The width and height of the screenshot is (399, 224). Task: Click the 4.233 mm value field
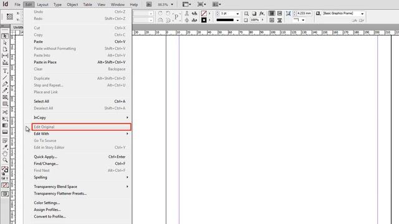[x=304, y=13]
